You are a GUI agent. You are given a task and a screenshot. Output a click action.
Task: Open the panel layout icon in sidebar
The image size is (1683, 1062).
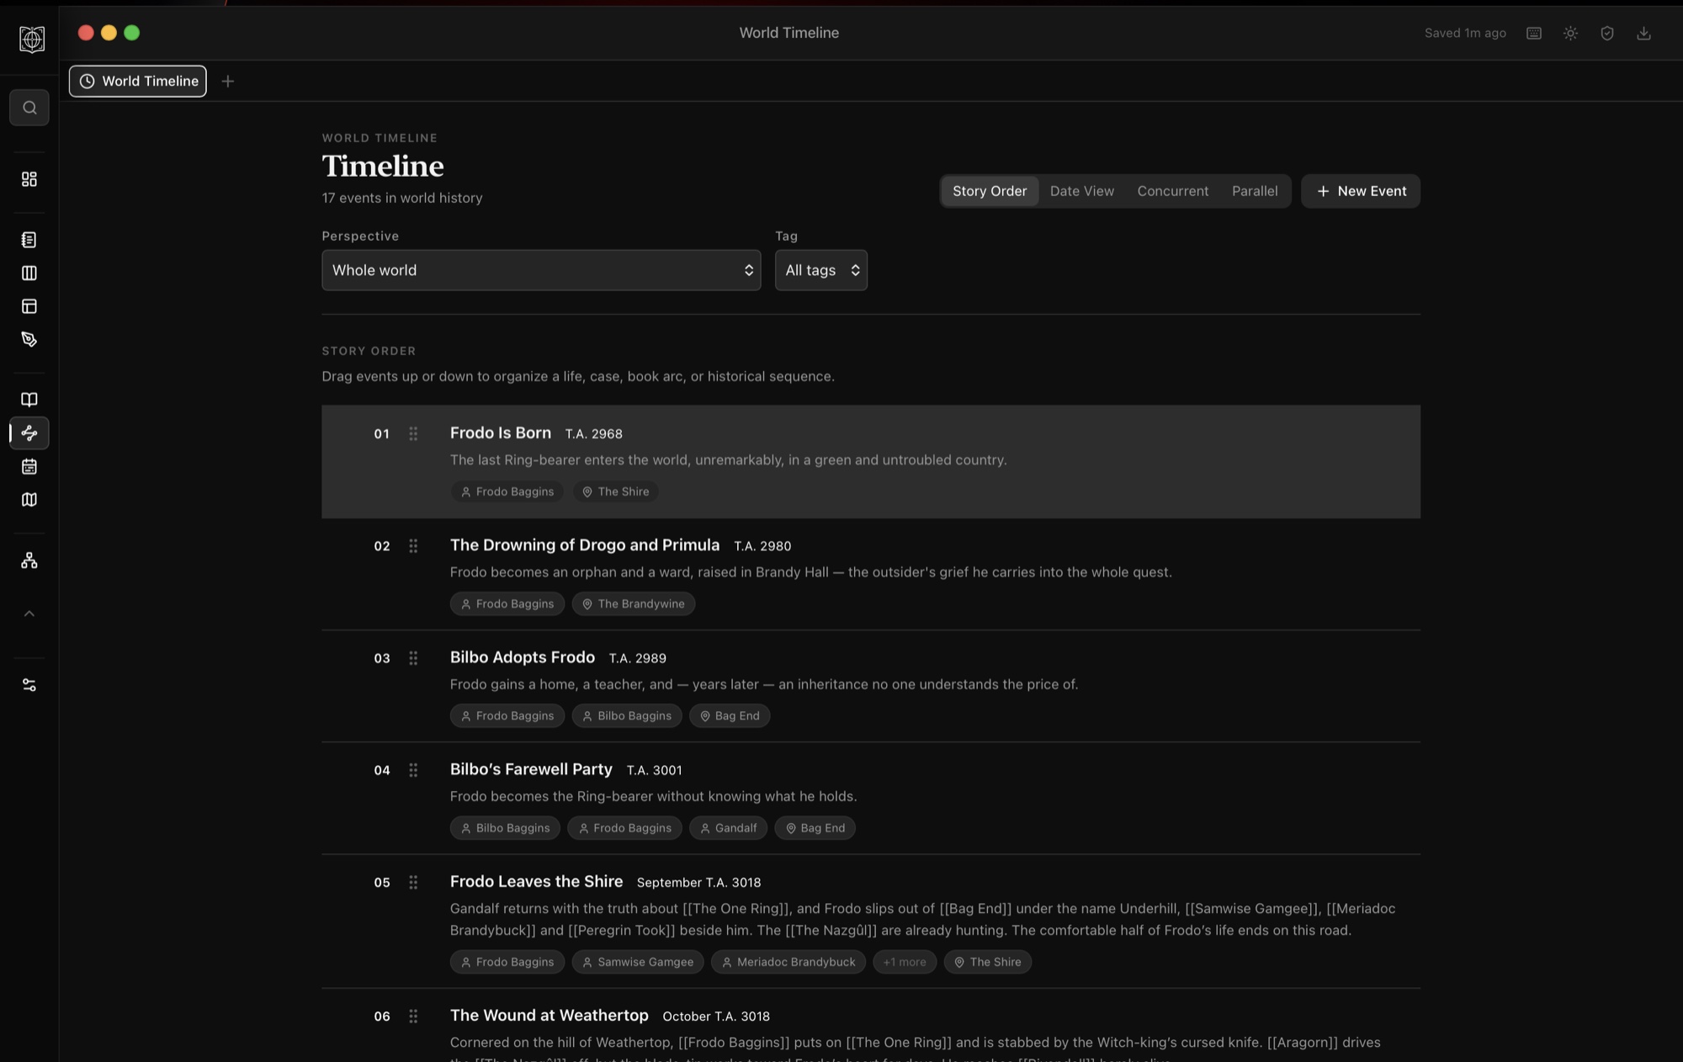tap(29, 306)
